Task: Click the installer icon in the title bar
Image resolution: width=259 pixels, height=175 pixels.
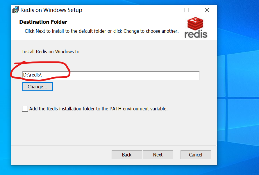Action: [x=15, y=10]
